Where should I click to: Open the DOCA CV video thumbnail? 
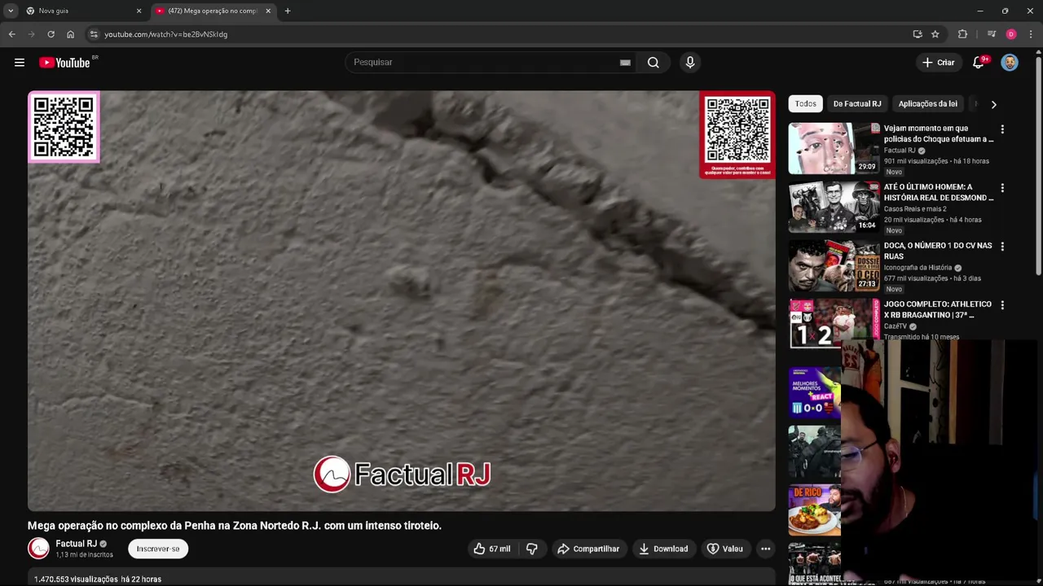[x=834, y=265]
